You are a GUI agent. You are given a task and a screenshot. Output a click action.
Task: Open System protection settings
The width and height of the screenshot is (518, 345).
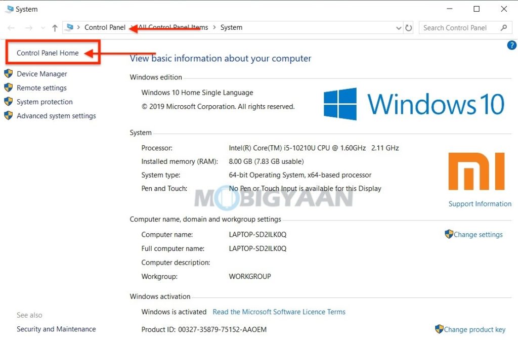point(44,102)
